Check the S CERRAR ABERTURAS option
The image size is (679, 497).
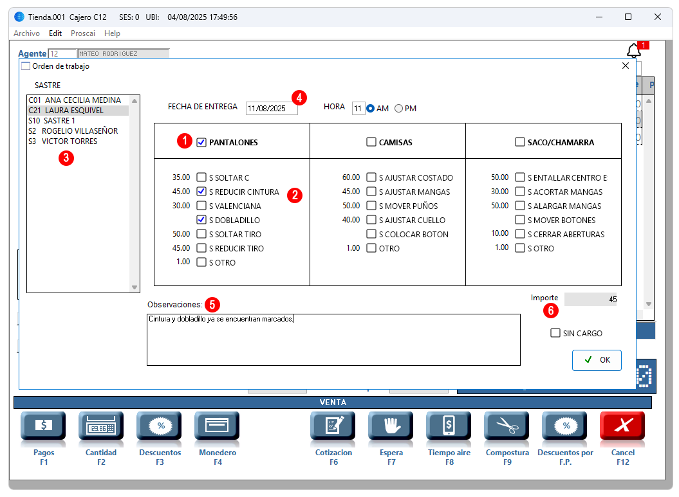[519, 234]
